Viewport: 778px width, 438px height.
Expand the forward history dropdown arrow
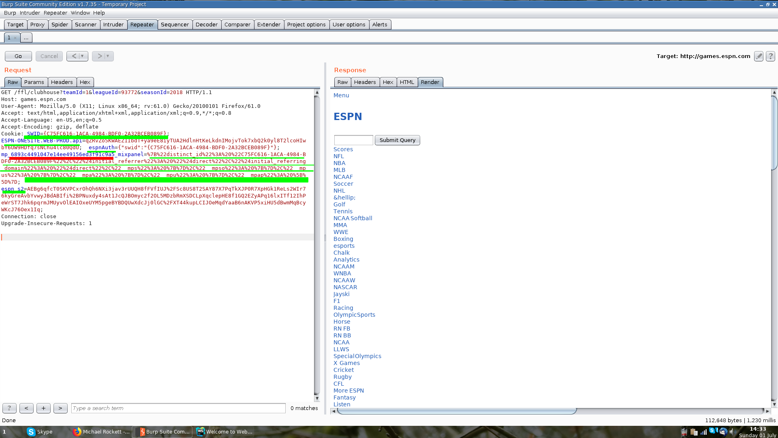tap(108, 56)
